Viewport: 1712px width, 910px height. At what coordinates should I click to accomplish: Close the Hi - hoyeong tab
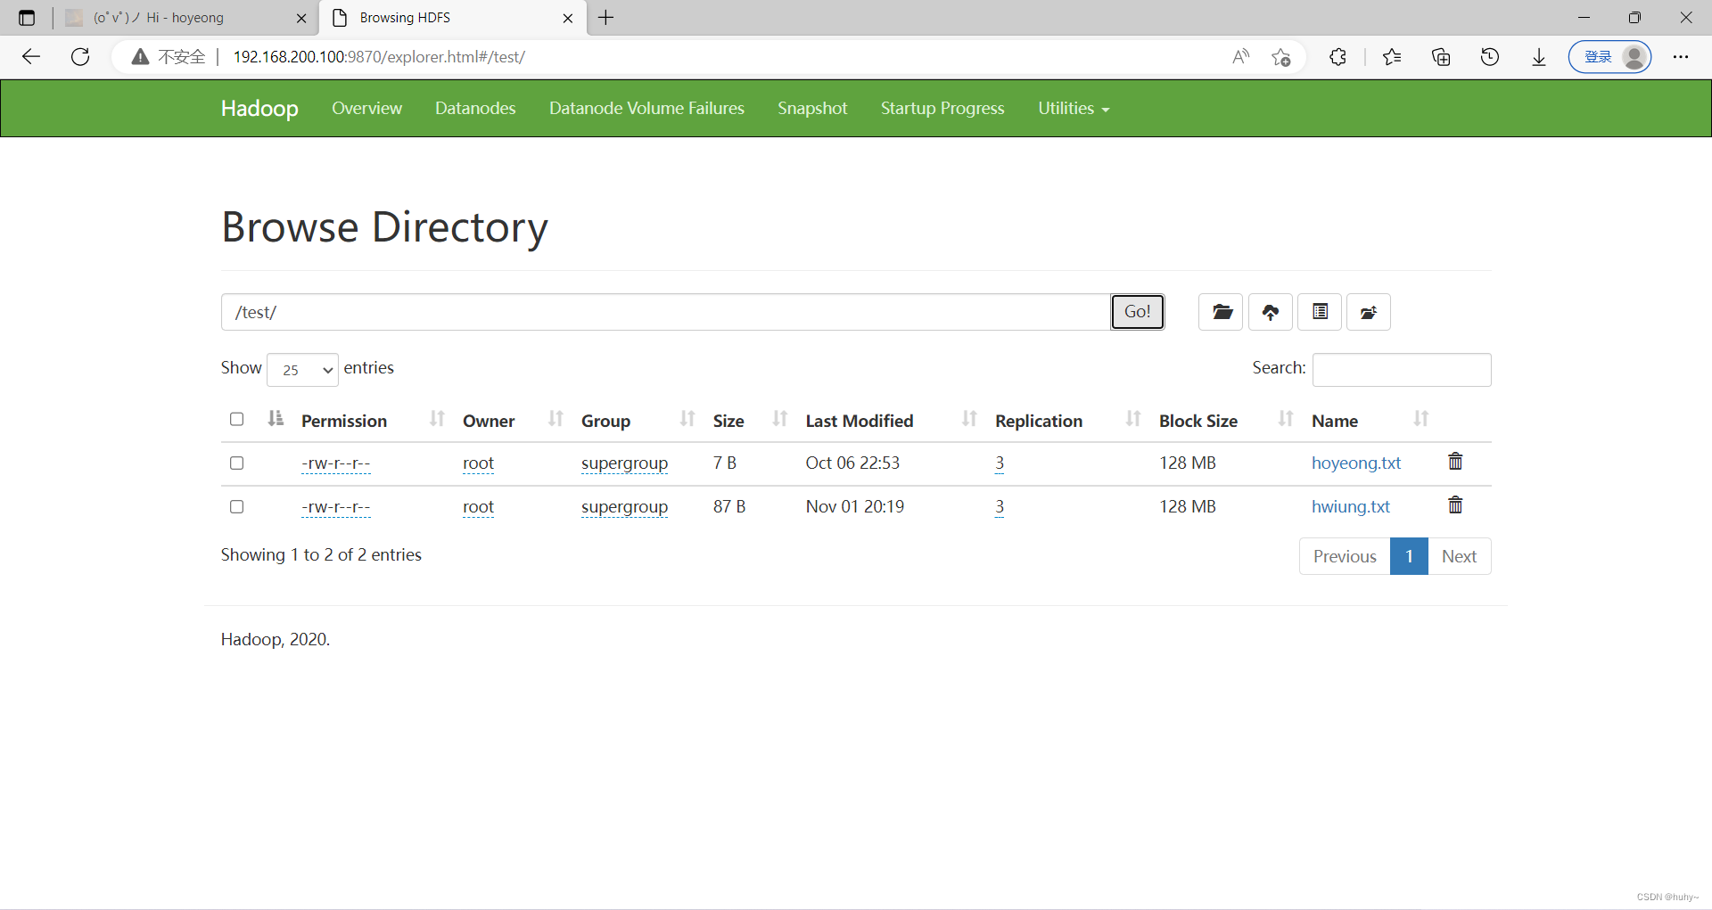(x=301, y=18)
